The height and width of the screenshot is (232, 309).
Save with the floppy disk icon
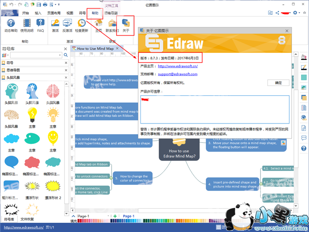click(x=39, y=4)
